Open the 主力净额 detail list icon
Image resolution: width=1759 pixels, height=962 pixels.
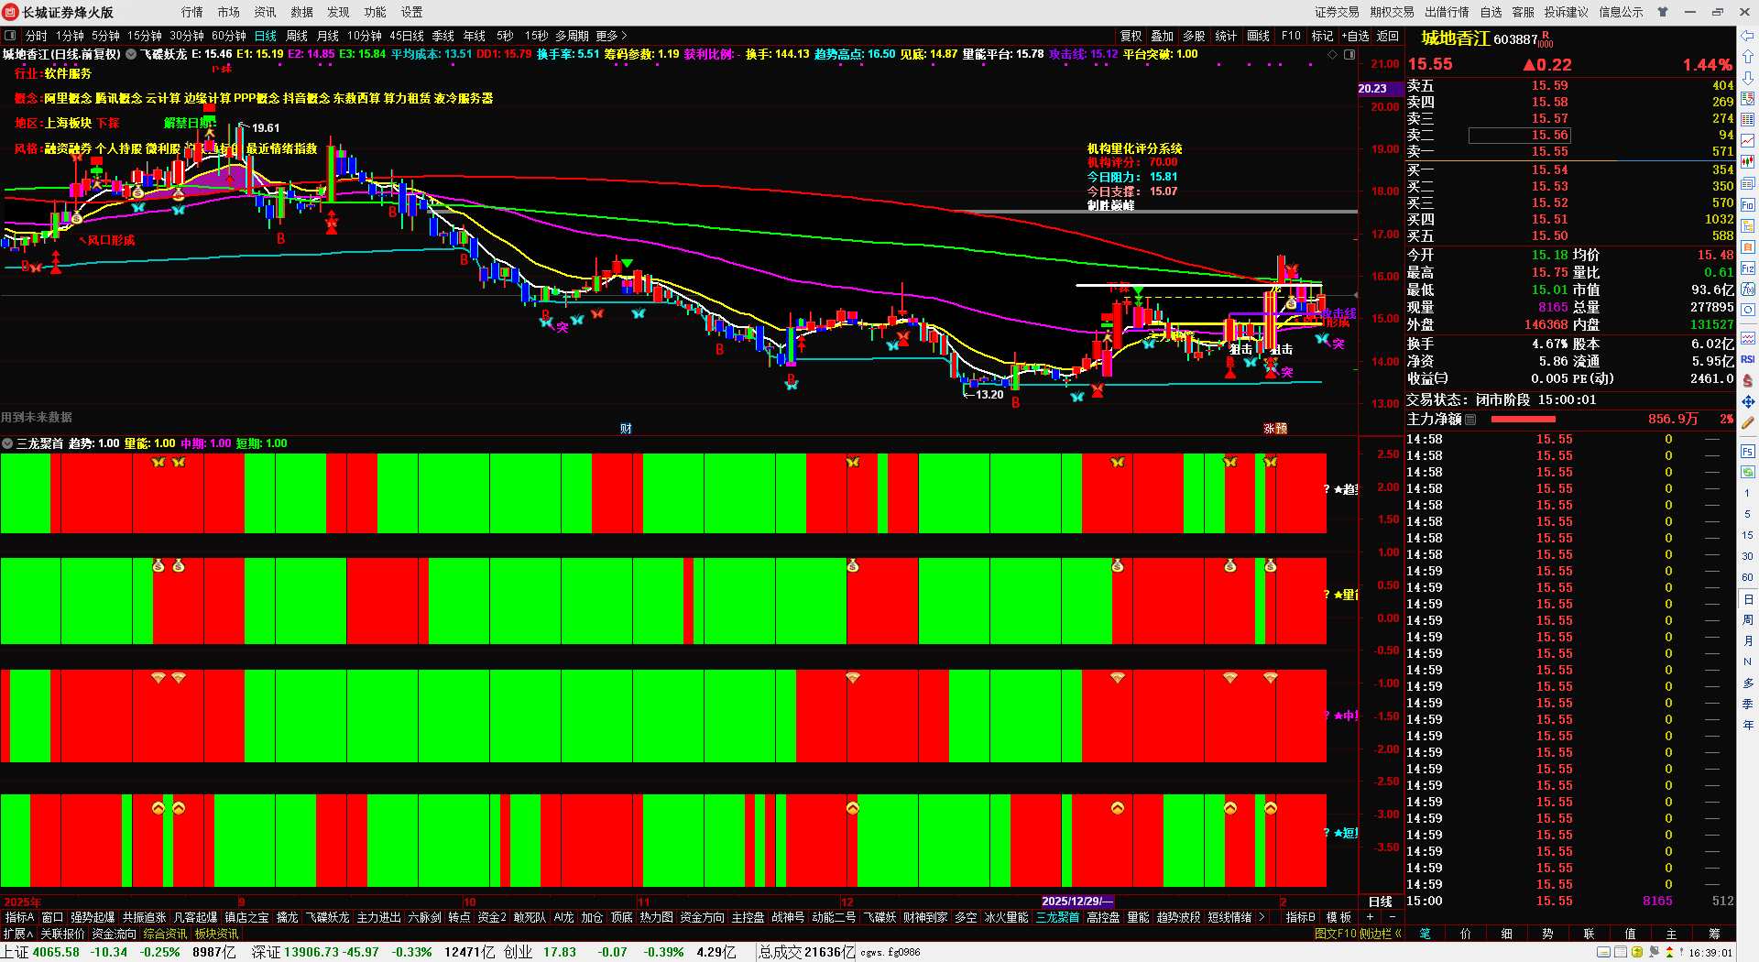[x=1470, y=420]
